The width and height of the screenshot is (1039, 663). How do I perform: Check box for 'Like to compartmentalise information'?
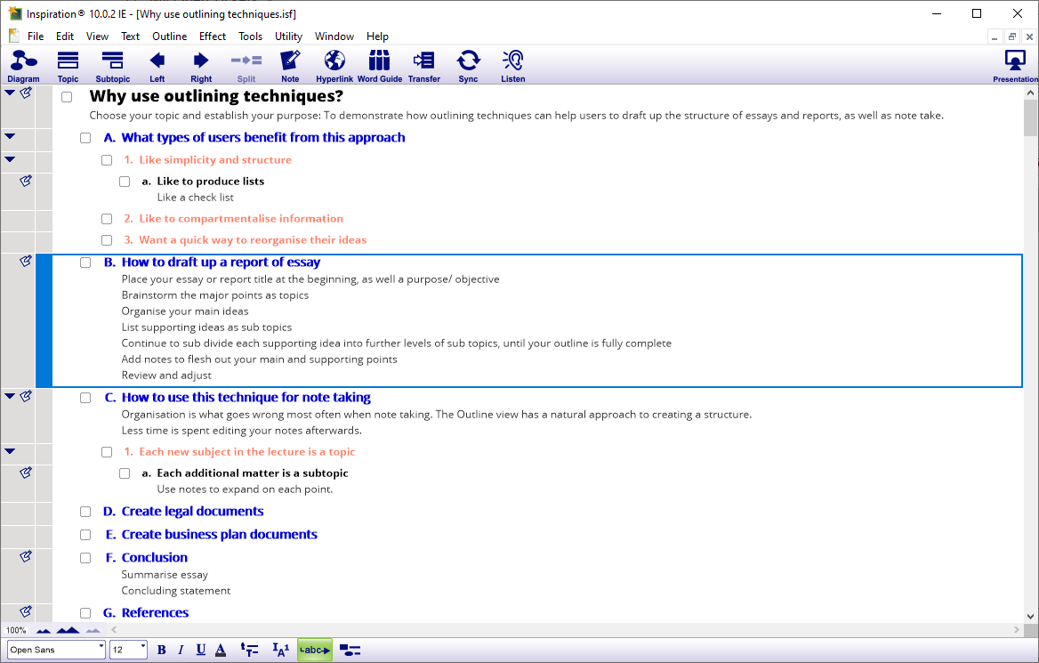click(x=107, y=219)
